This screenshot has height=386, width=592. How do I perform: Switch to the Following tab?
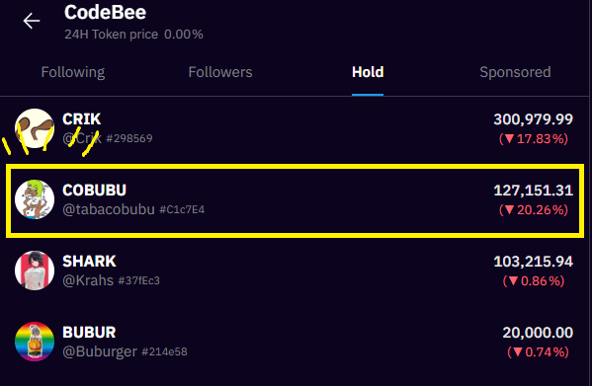point(73,72)
